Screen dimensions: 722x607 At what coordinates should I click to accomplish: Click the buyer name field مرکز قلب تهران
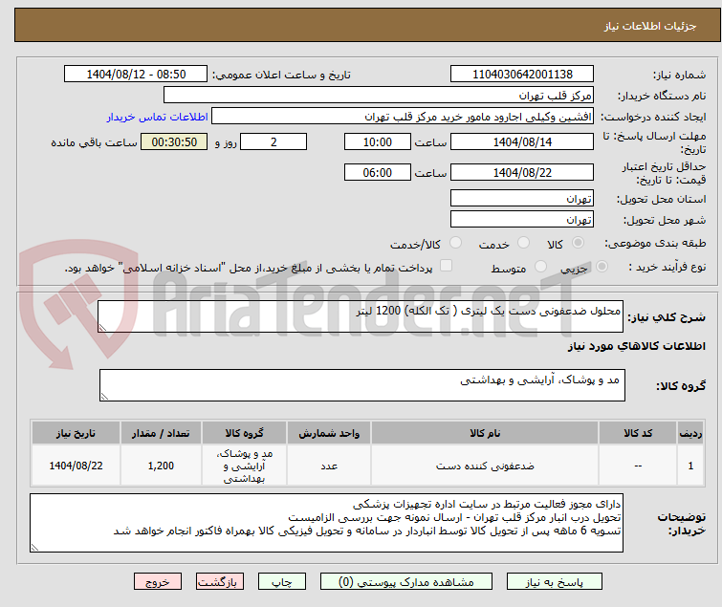point(379,96)
